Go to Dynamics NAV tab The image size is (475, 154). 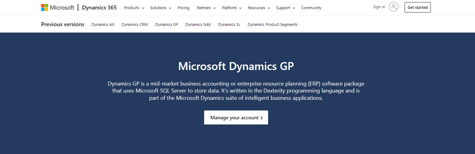[x=198, y=25]
